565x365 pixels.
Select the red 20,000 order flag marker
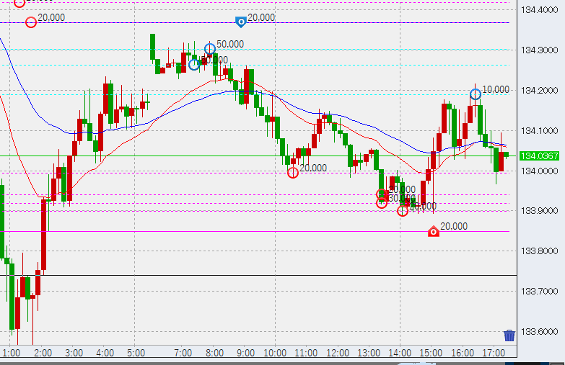[x=434, y=231]
